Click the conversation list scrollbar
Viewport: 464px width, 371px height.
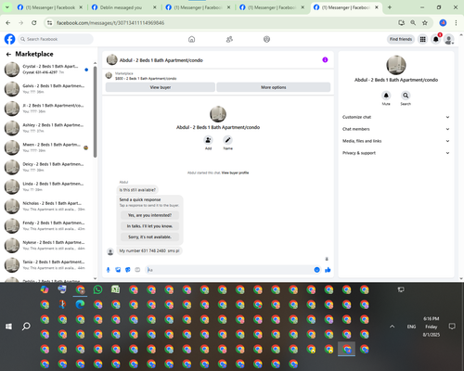point(95,111)
